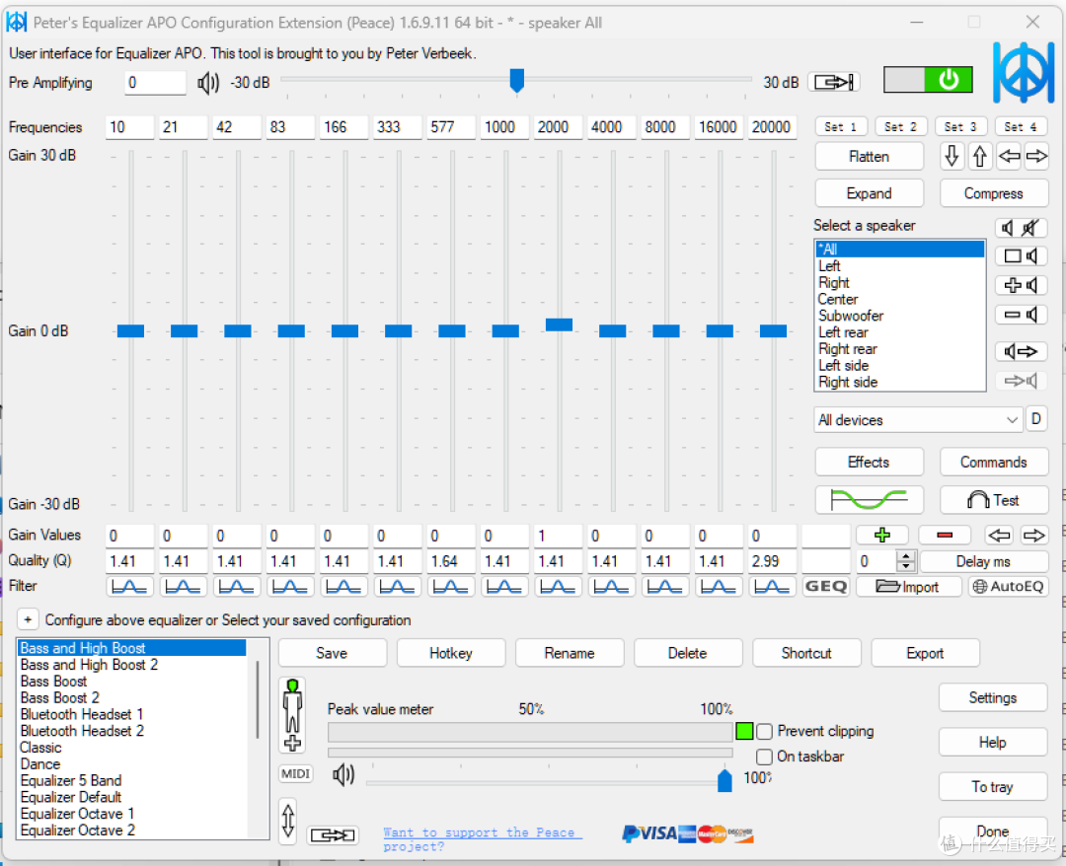This screenshot has height=866, width=1066.
Task: Click the minus speaker icon button
Action: pos(1022,315)
